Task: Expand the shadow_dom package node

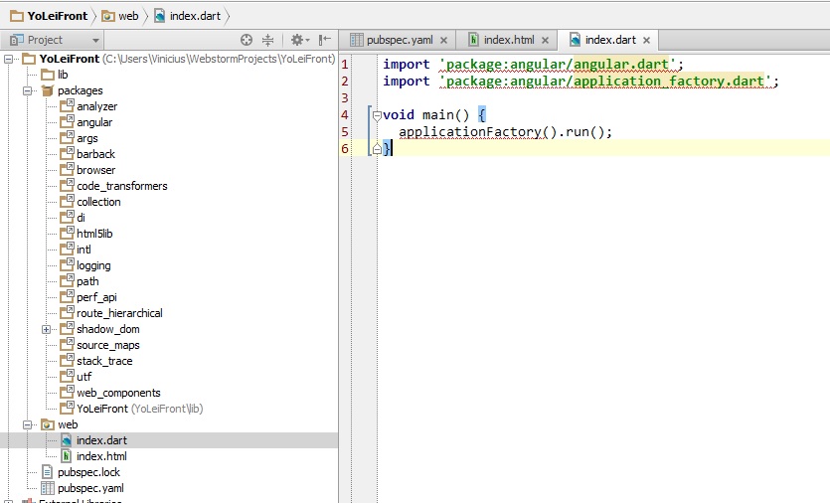Action: click(x=46, y=329)
